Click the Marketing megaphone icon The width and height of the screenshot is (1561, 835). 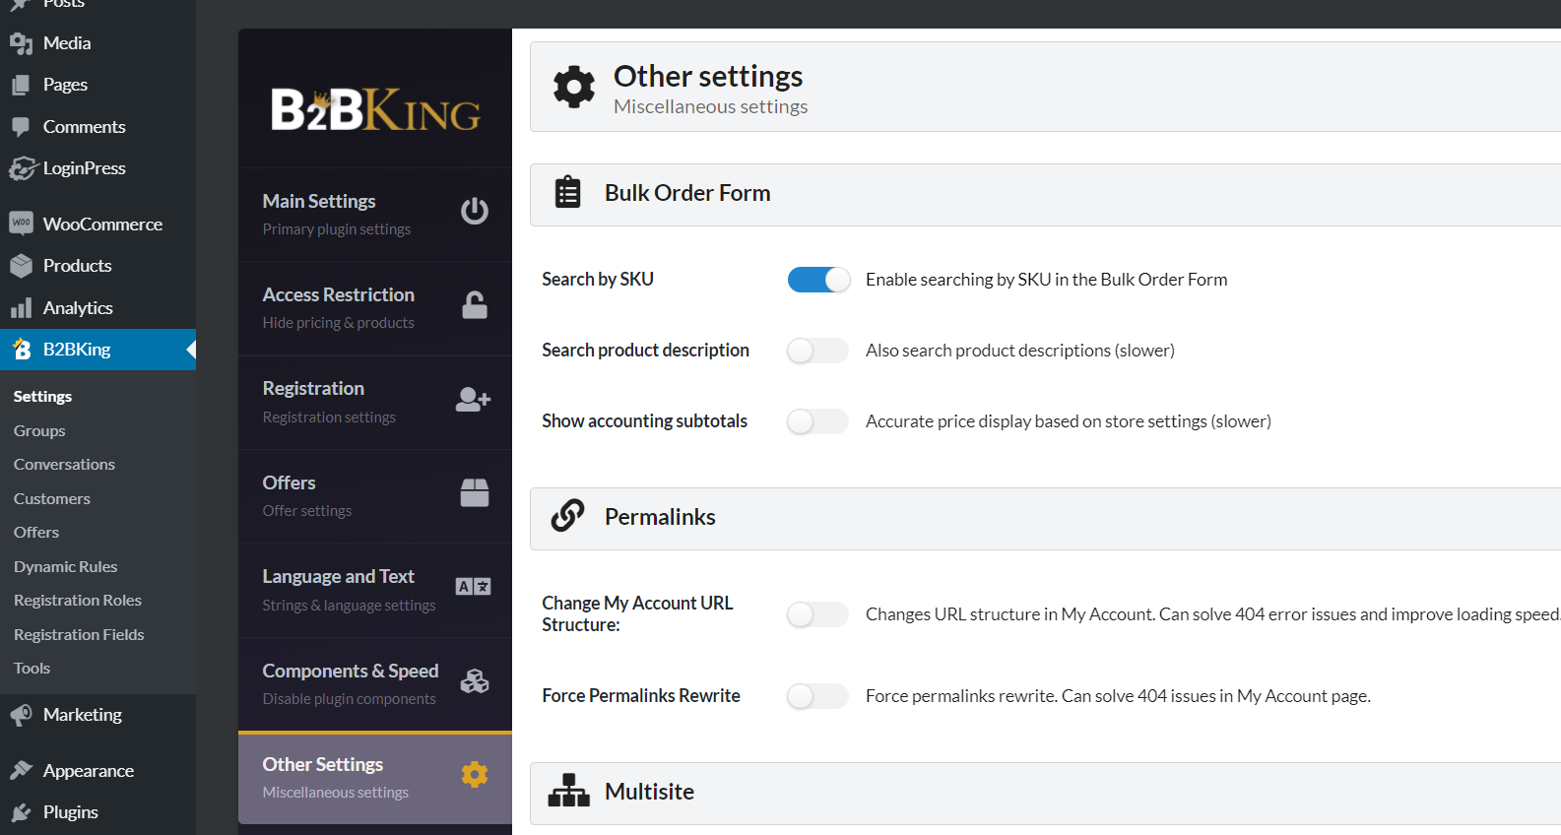tap(21, 715)
